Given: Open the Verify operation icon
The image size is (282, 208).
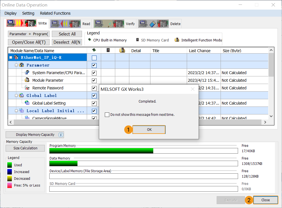Looking at the screenshot, I should 110,23.
